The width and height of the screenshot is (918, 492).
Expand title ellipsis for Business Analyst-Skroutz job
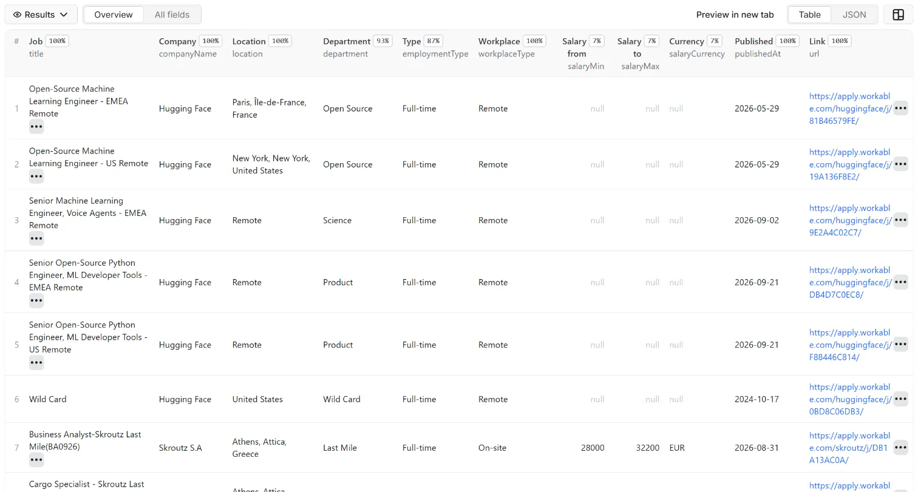pyautogui.click(x=36, y=460)
